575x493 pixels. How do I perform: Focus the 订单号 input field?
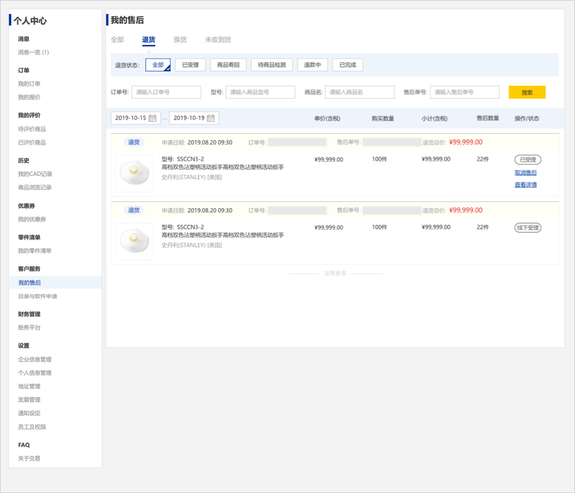click(x=166, y=92)
